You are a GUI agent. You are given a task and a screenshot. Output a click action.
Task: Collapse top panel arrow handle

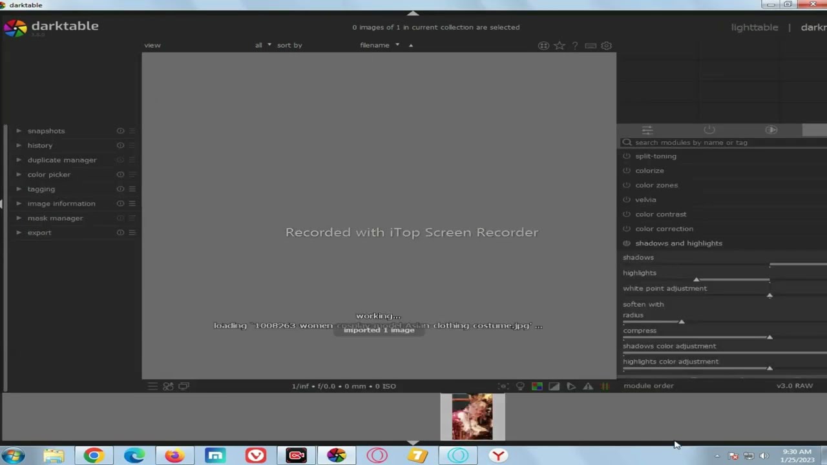(x=413, y=13)
